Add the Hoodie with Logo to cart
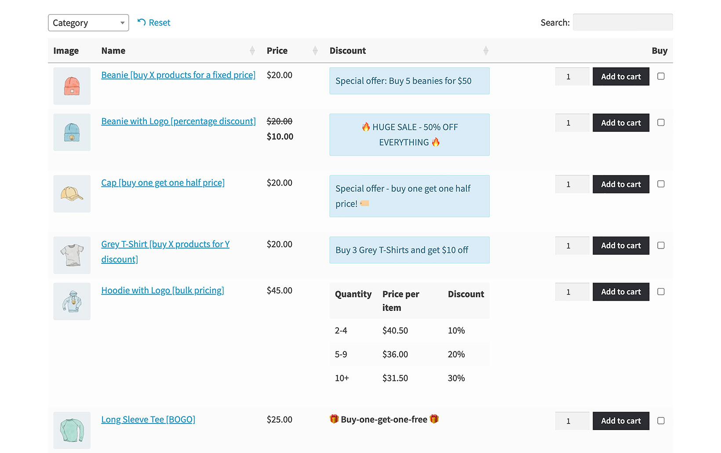 (x=621, y=292)
